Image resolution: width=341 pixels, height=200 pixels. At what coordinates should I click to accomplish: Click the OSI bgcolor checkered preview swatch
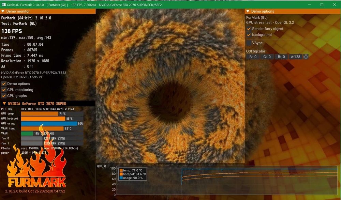coord(306,57)
